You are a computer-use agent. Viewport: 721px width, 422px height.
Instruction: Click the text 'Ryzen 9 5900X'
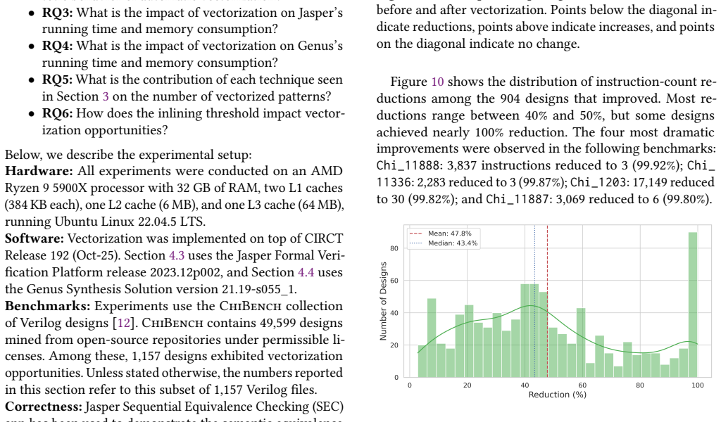[45, 188]
